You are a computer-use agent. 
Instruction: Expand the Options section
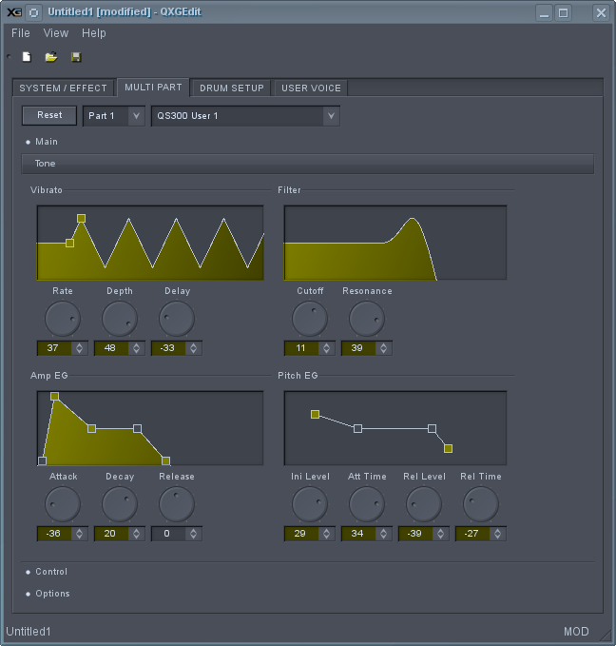pyautogui.click(x=51, y=594)
